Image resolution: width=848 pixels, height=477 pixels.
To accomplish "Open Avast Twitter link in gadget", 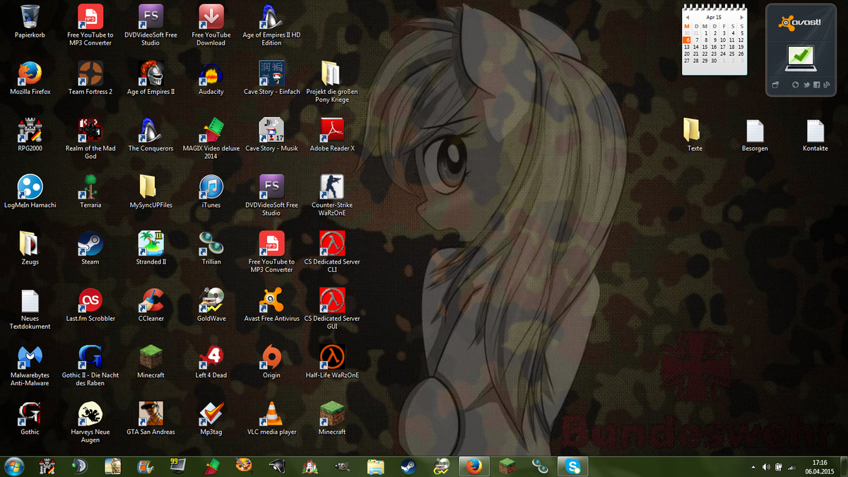I will [x=806, y=85].
